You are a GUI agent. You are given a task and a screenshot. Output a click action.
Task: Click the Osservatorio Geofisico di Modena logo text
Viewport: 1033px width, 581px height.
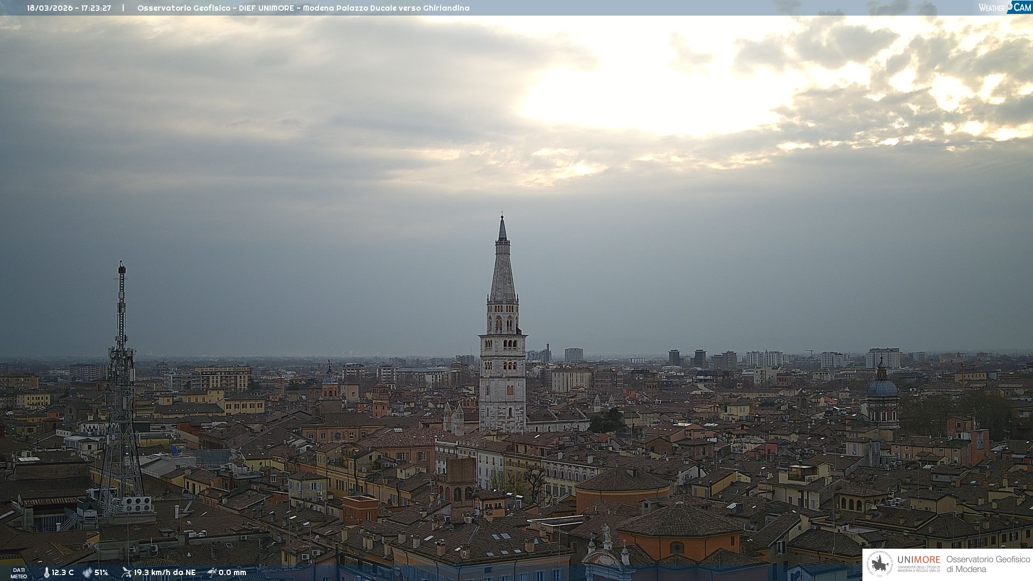(x=988, y=564)
